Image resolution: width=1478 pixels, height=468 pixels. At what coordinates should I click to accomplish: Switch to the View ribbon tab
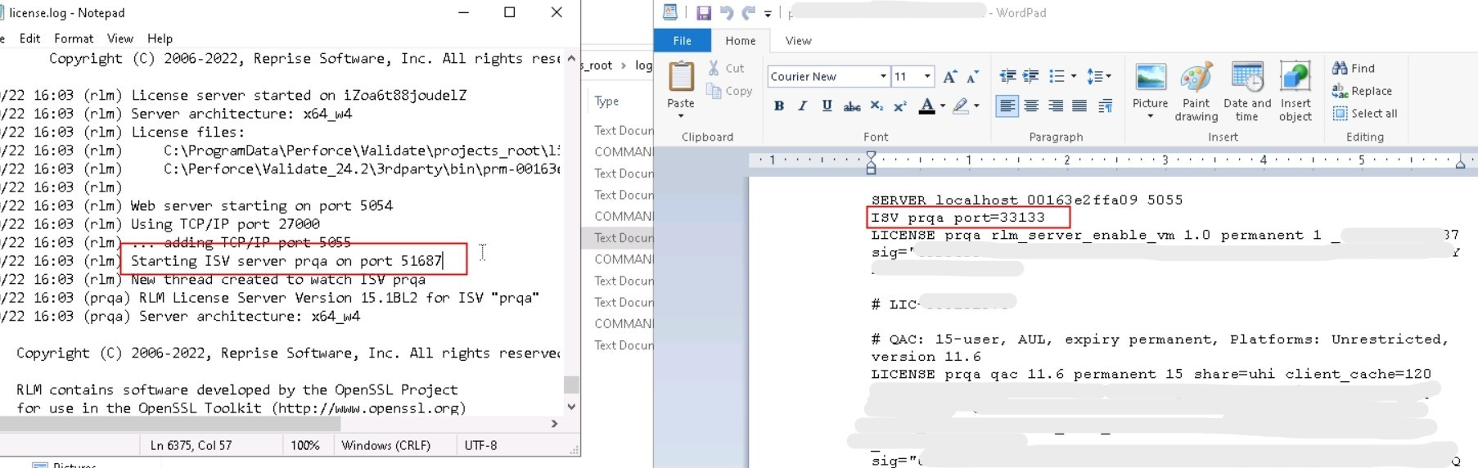[798, 41]
